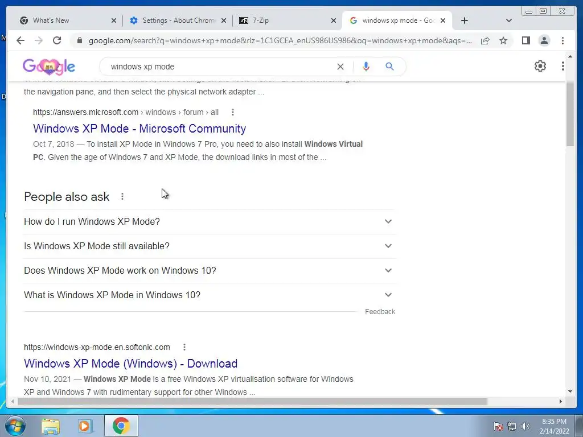Click the Google doodle logo
Screen dimensions: 583x437
coord(49,67)
